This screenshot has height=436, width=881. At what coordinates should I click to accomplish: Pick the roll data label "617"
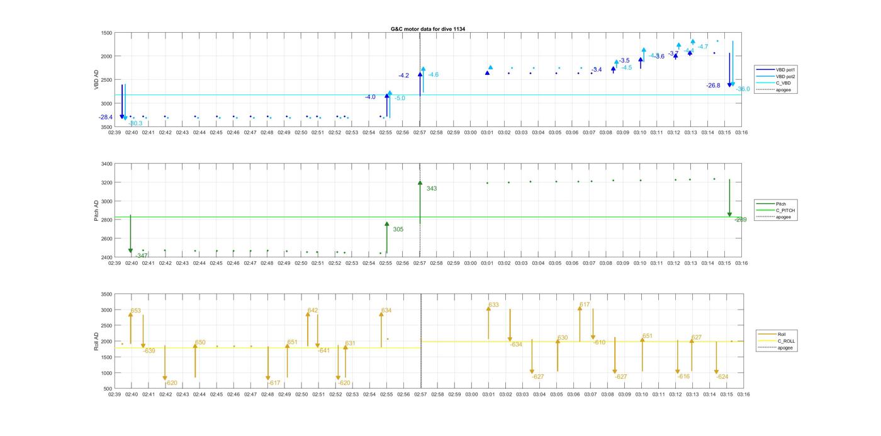[585, 304]
